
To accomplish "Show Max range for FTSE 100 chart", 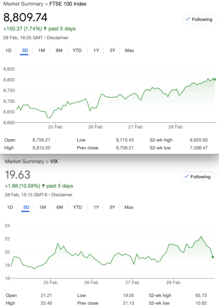I will (130, 50).
